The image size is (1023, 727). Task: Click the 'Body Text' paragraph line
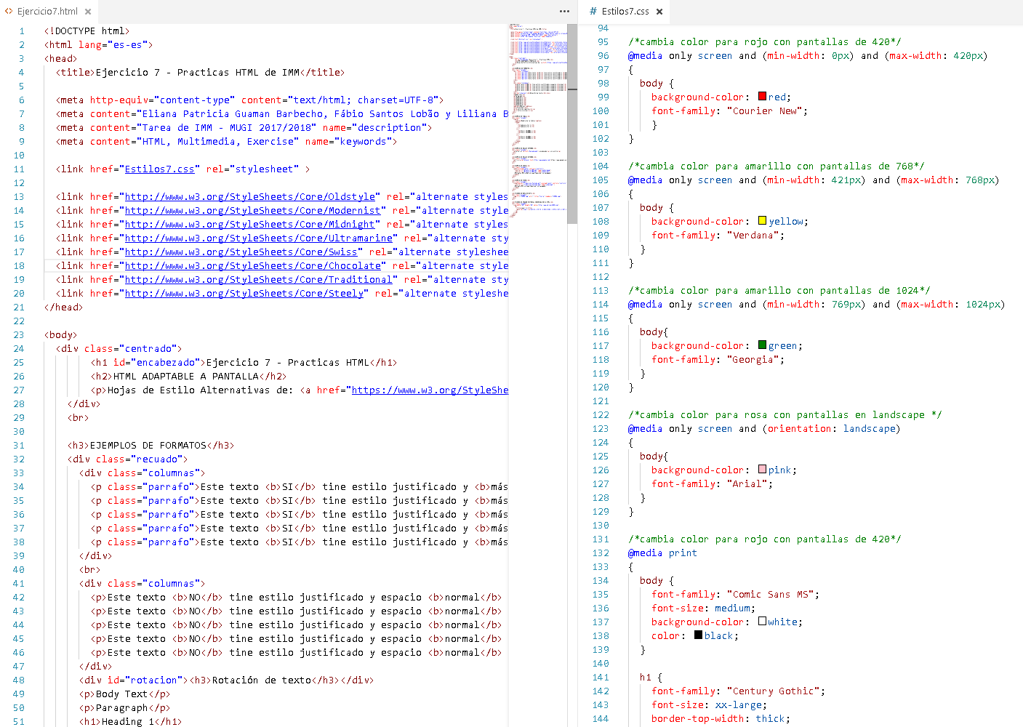coord(124,694)
